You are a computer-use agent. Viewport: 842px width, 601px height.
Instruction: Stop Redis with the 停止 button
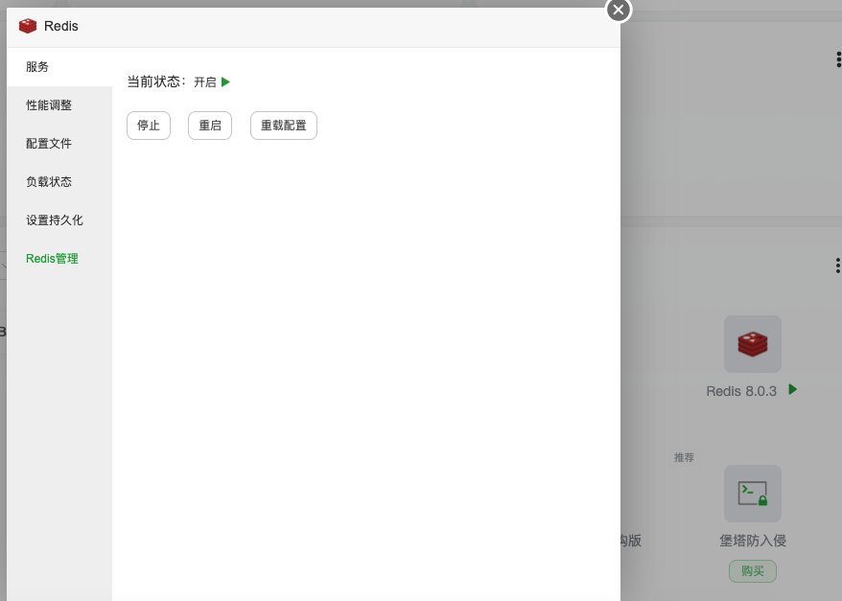tap(148, 125)
